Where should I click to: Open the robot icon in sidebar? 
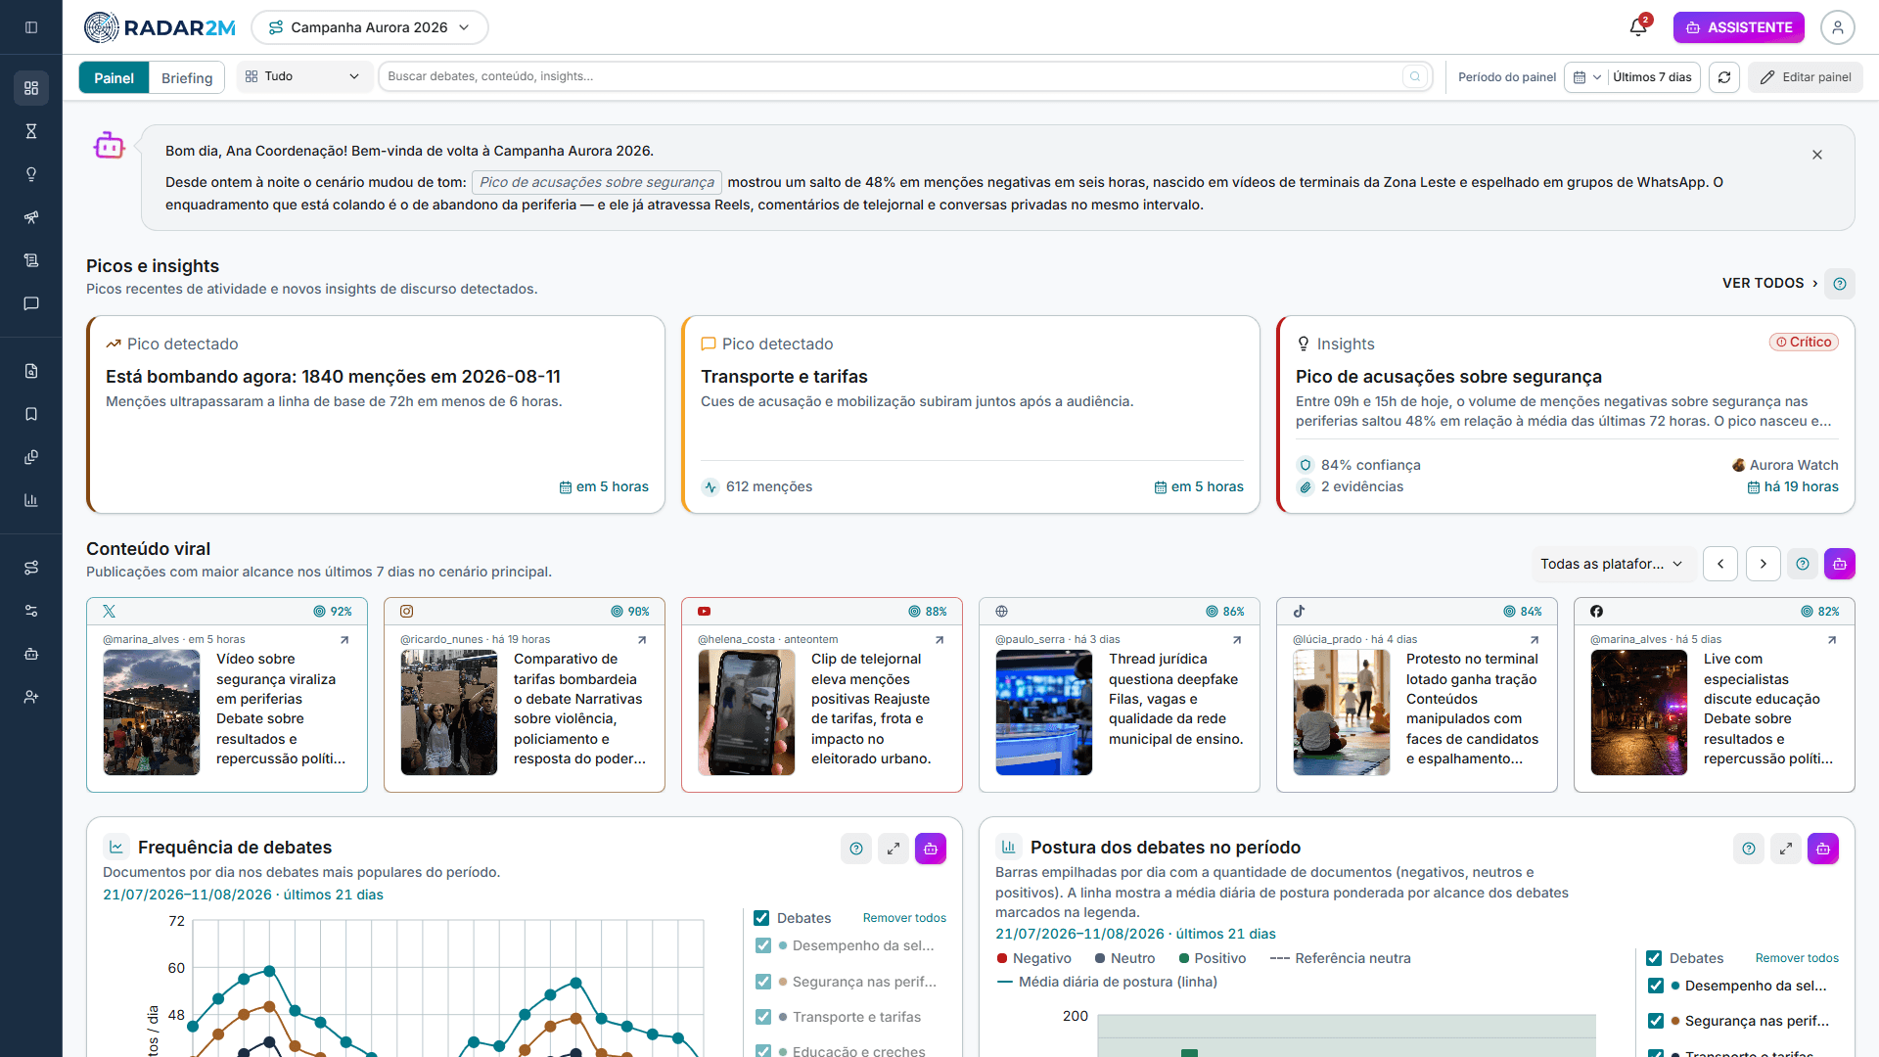click(x=31, y=654)
